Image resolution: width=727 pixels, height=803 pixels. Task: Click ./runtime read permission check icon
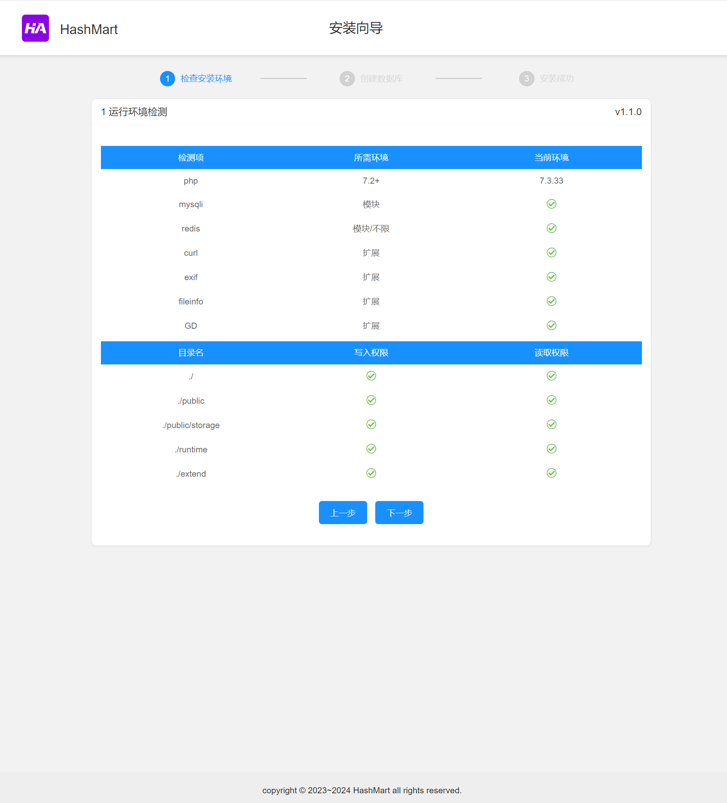click(552, 449)
